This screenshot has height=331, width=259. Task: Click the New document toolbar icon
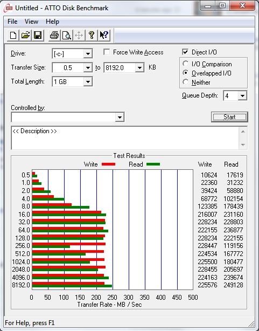tap(13, 35)
